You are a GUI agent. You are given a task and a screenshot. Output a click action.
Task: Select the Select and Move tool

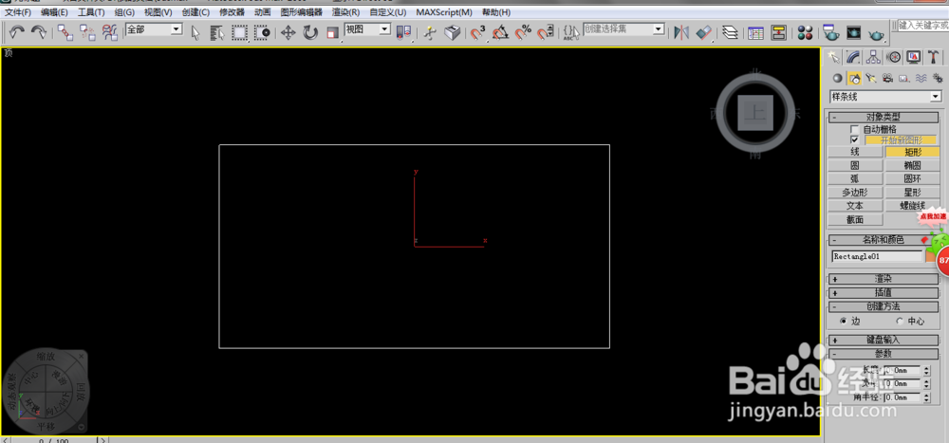pyautogui.click(x=288, y=32)
